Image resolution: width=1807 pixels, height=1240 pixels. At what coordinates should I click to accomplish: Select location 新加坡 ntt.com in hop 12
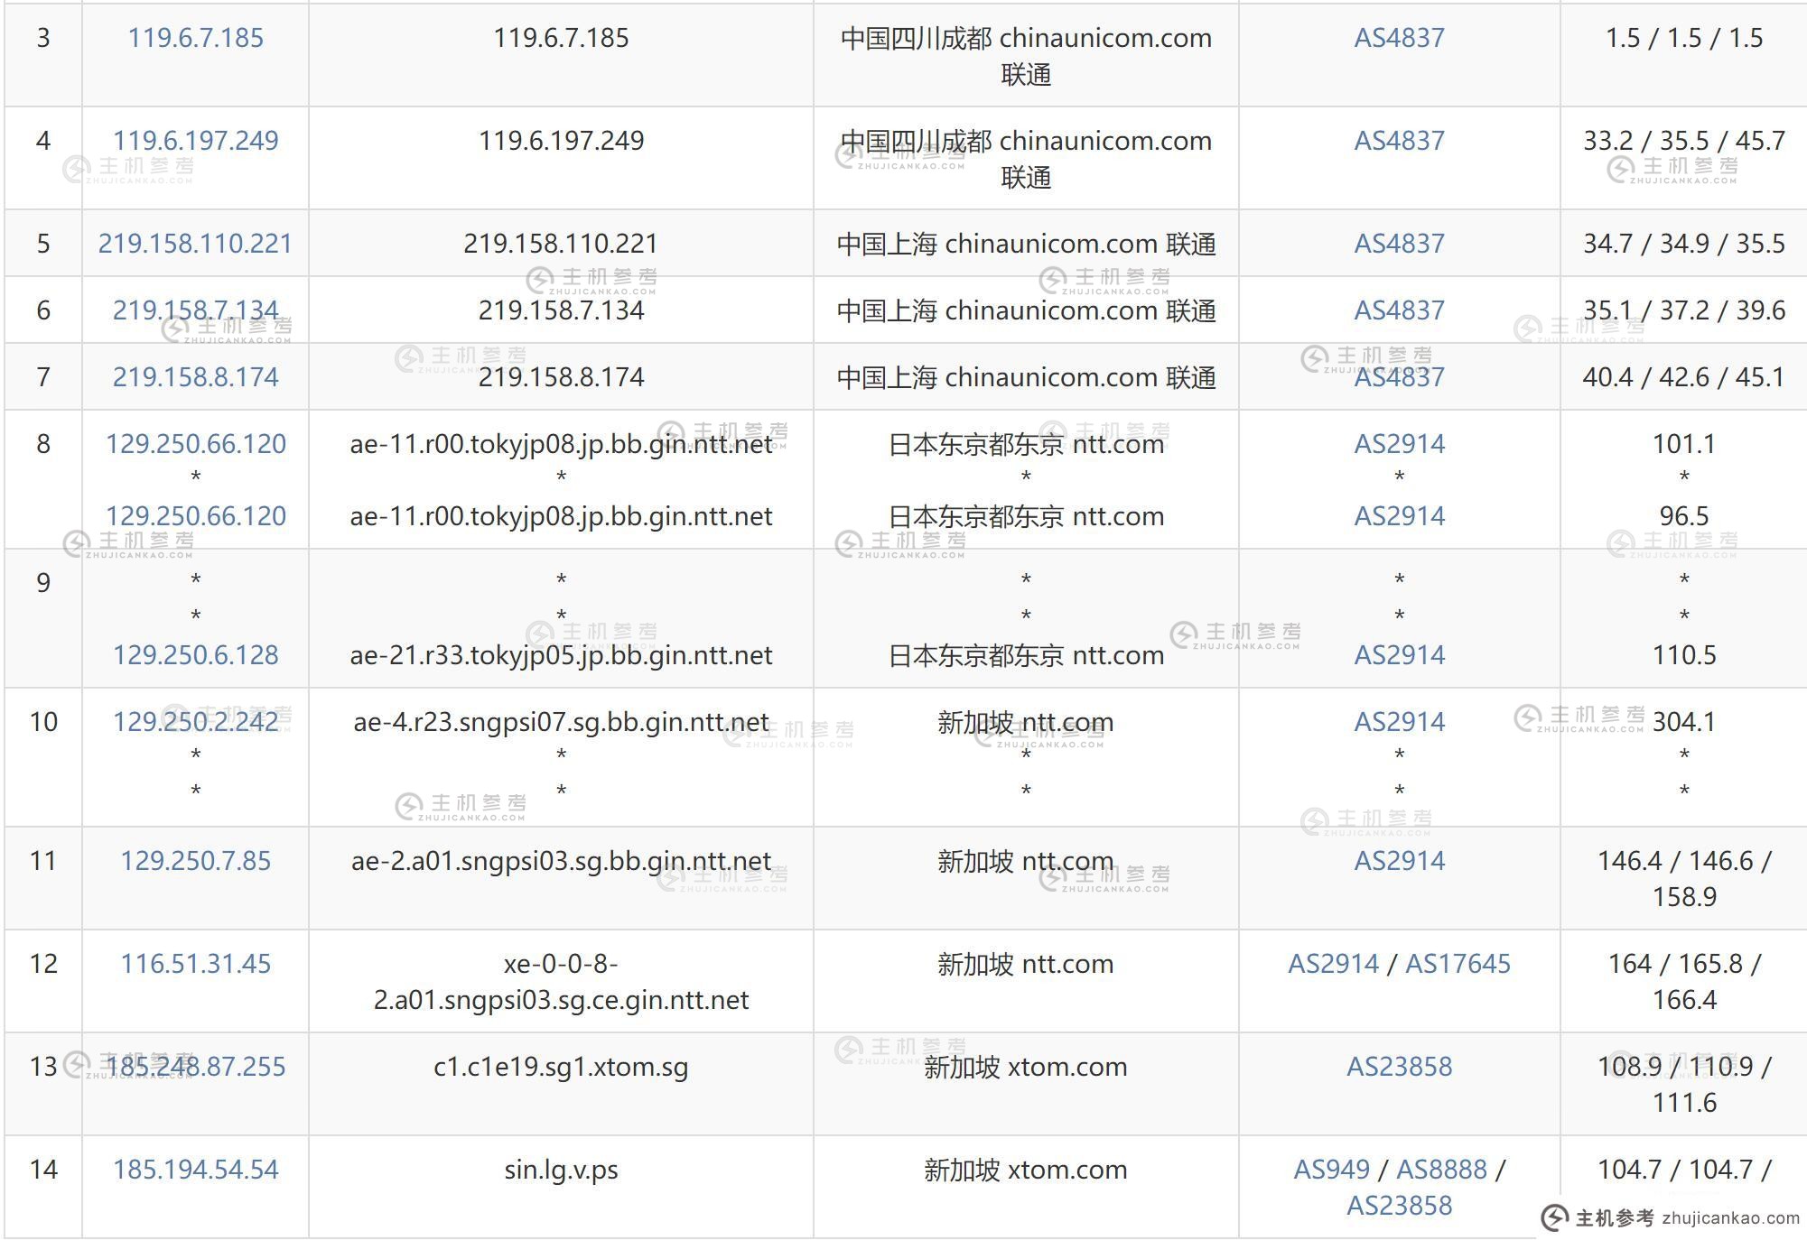(1025, 964)
